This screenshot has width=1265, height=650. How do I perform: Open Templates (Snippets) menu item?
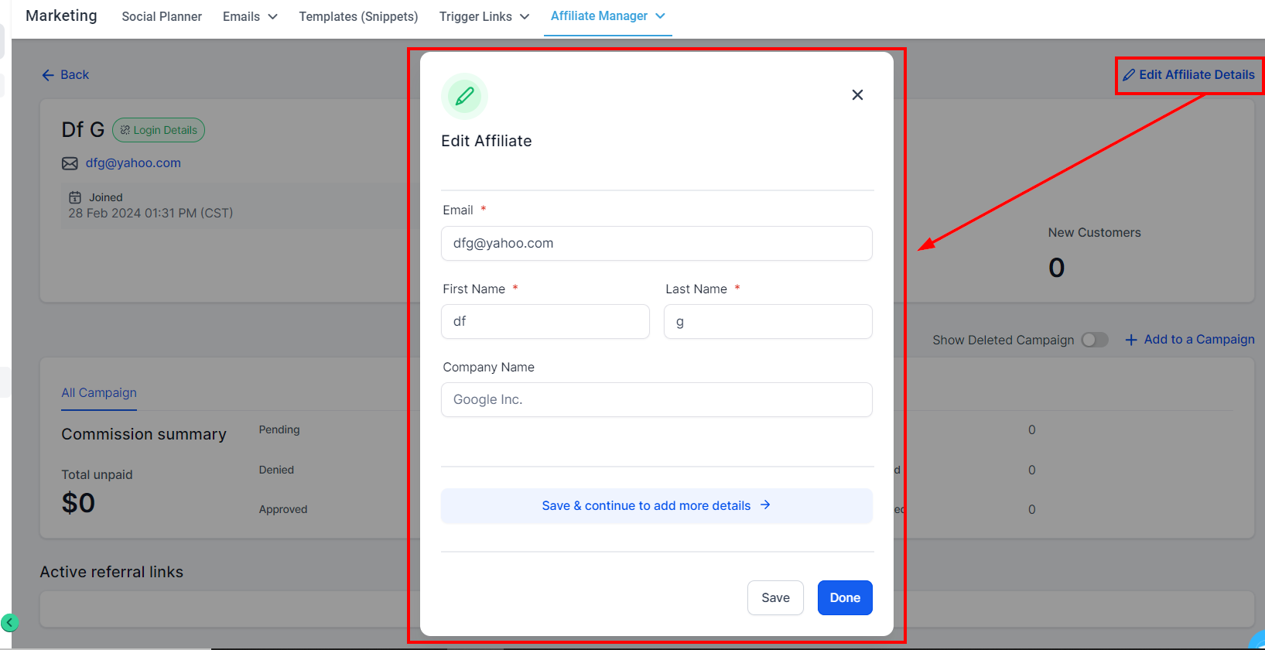point(358,16)
